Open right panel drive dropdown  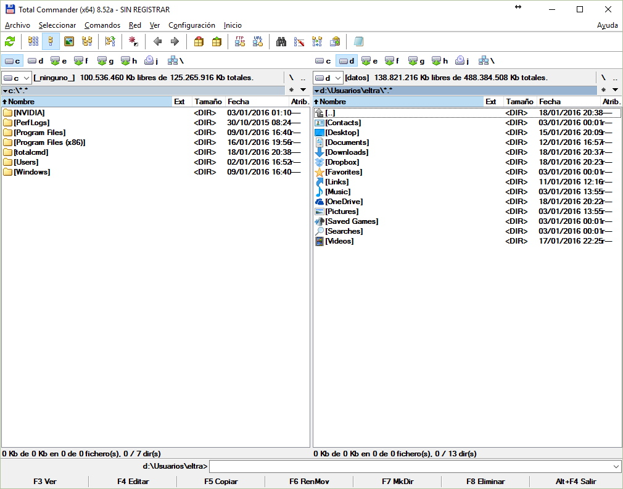tap(328, 78)
